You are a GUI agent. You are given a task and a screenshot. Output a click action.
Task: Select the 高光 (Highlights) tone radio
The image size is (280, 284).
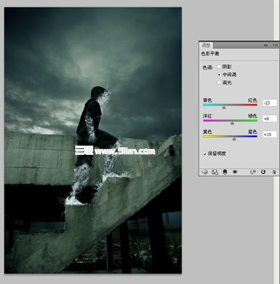pyautogui.click(x=219, y=83)
